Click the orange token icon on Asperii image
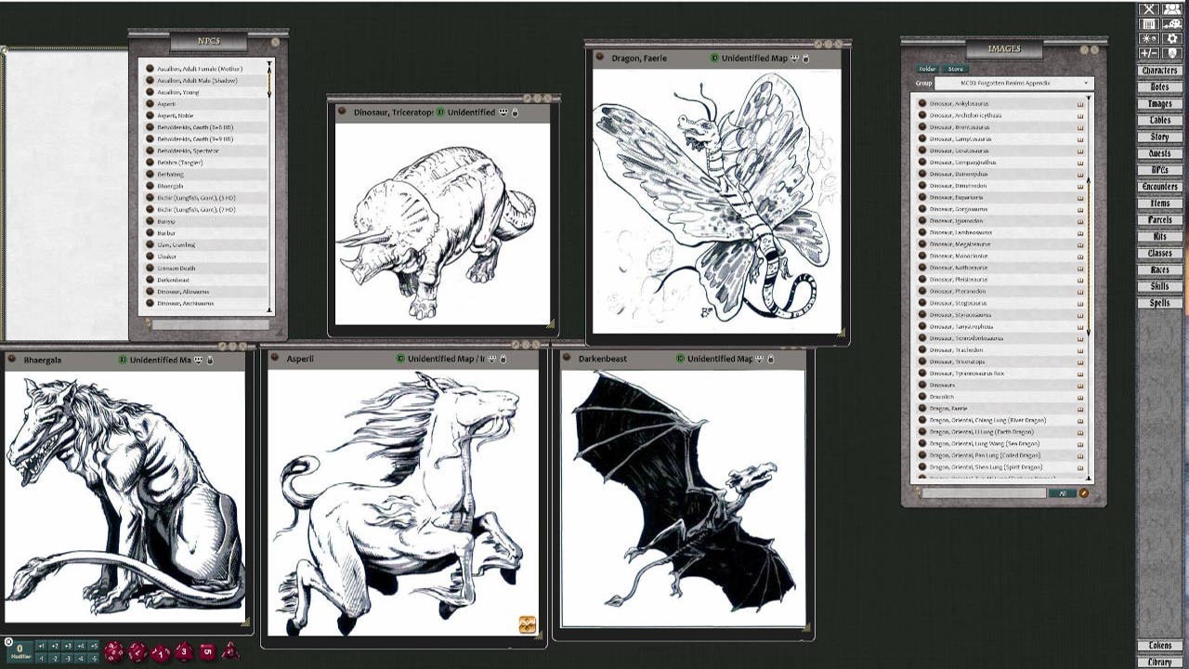Screen dimensions: 1189x669 (527, 624)
